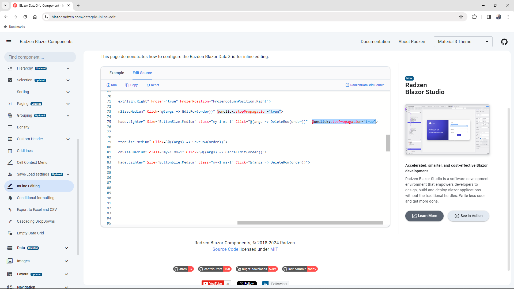The image size is (514, 289).
Task: Expand the Layout section chevron
Action: point(66,274)
